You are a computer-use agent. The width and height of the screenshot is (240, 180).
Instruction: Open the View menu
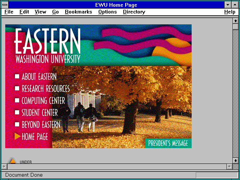pos(40,12)
